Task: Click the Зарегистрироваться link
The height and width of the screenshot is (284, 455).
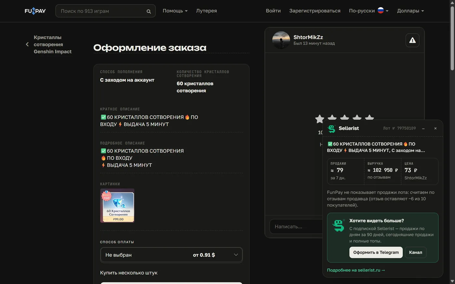Action: click(315, 11)
